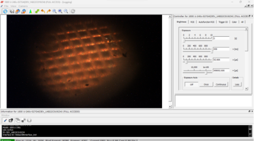Click the 'ID: DEV_1AB22C019234' log line

14,132
